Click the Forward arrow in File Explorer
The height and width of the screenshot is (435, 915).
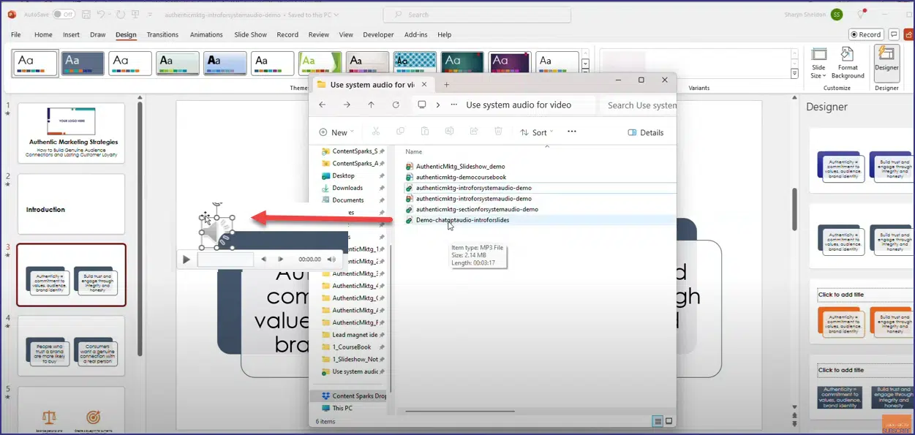(x=347, y=105)
